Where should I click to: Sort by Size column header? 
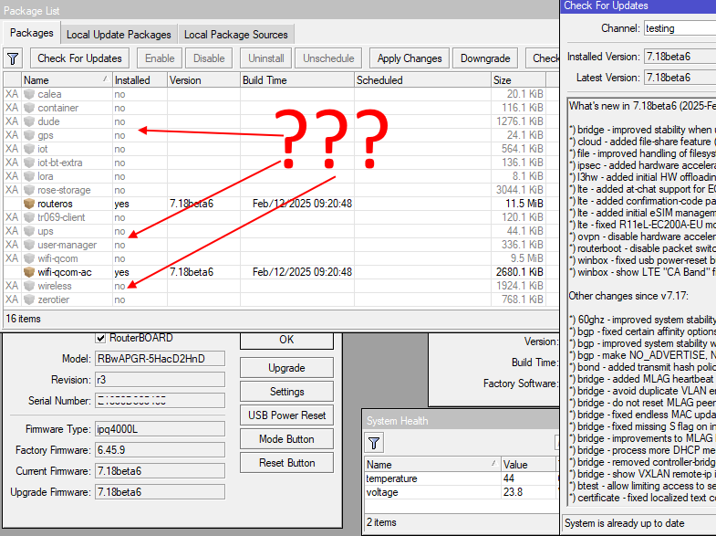(x=518, y=80)
